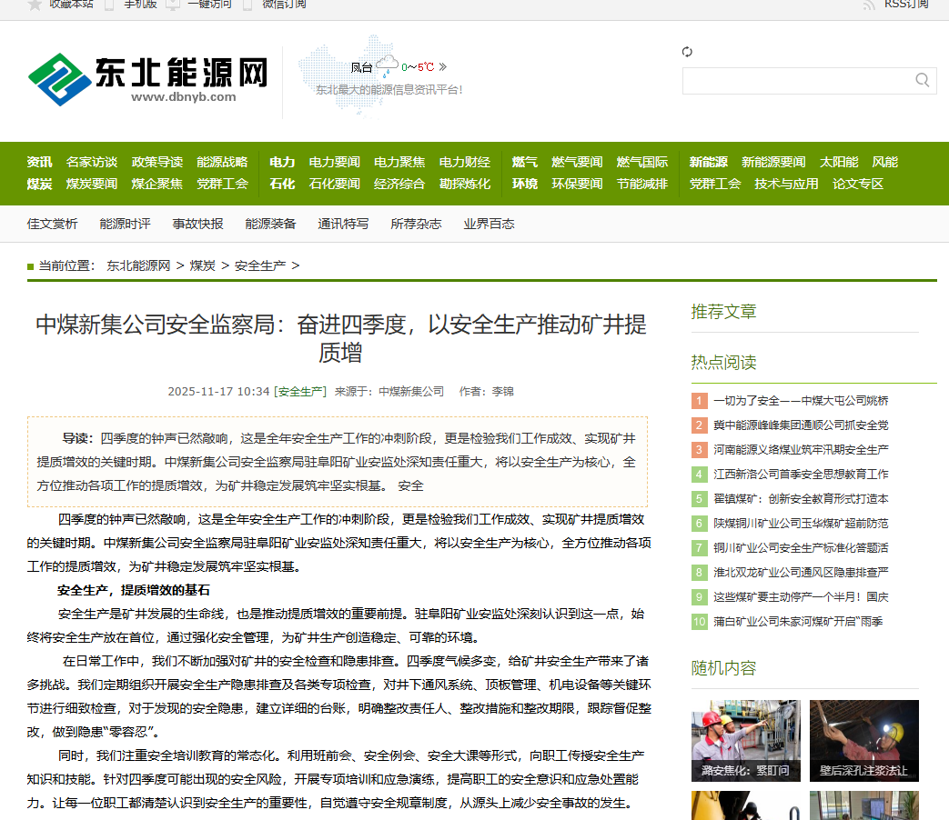The width and height of the screenshot is (949, 820).
Task: Open the 潞安焦化 thumbnail image
Action: (745, 741)
